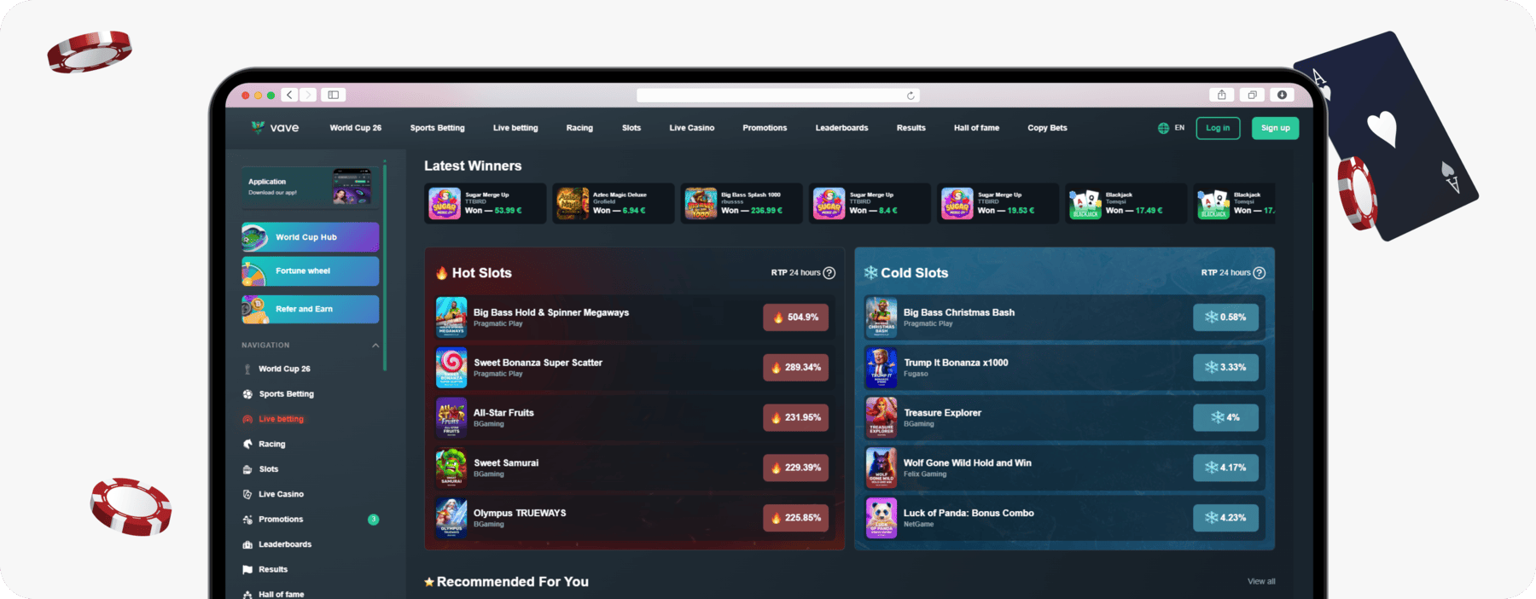1536x599 pixels.
Task: Click the Live betting sidebar icon
Action: [247, 419]
